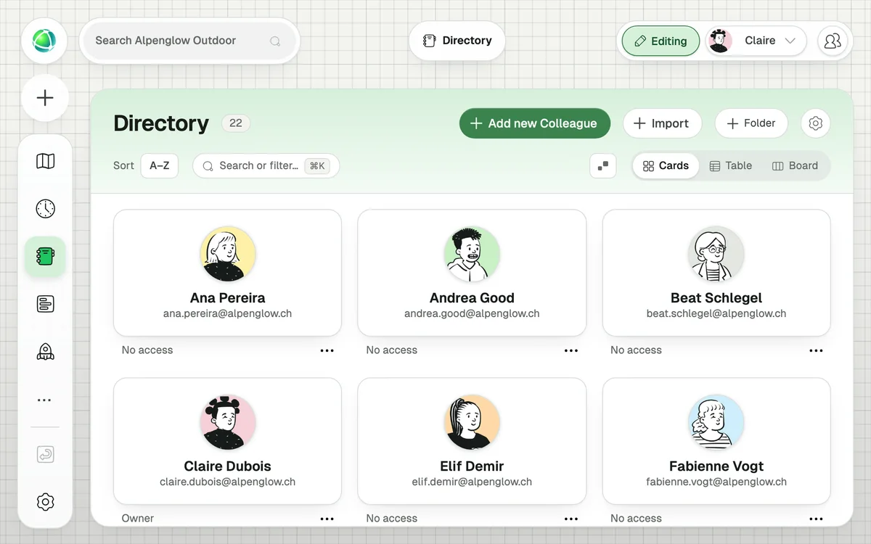Click email fabienne.vogt@alpenglow.ch
871x544 pixels.
coord(716,482)
